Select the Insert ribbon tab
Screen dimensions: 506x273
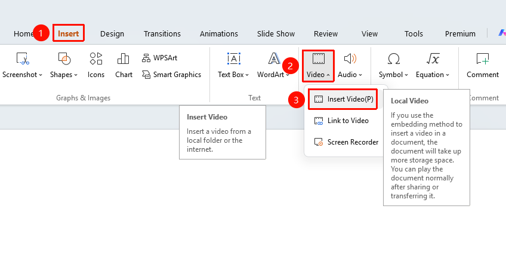69,33
